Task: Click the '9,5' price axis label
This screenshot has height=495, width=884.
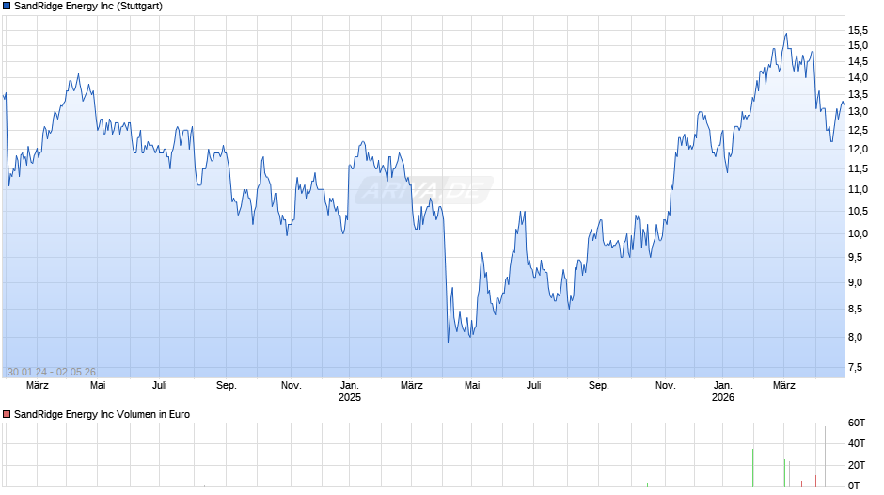Action: pyautogui.click(x=855, y=257)
